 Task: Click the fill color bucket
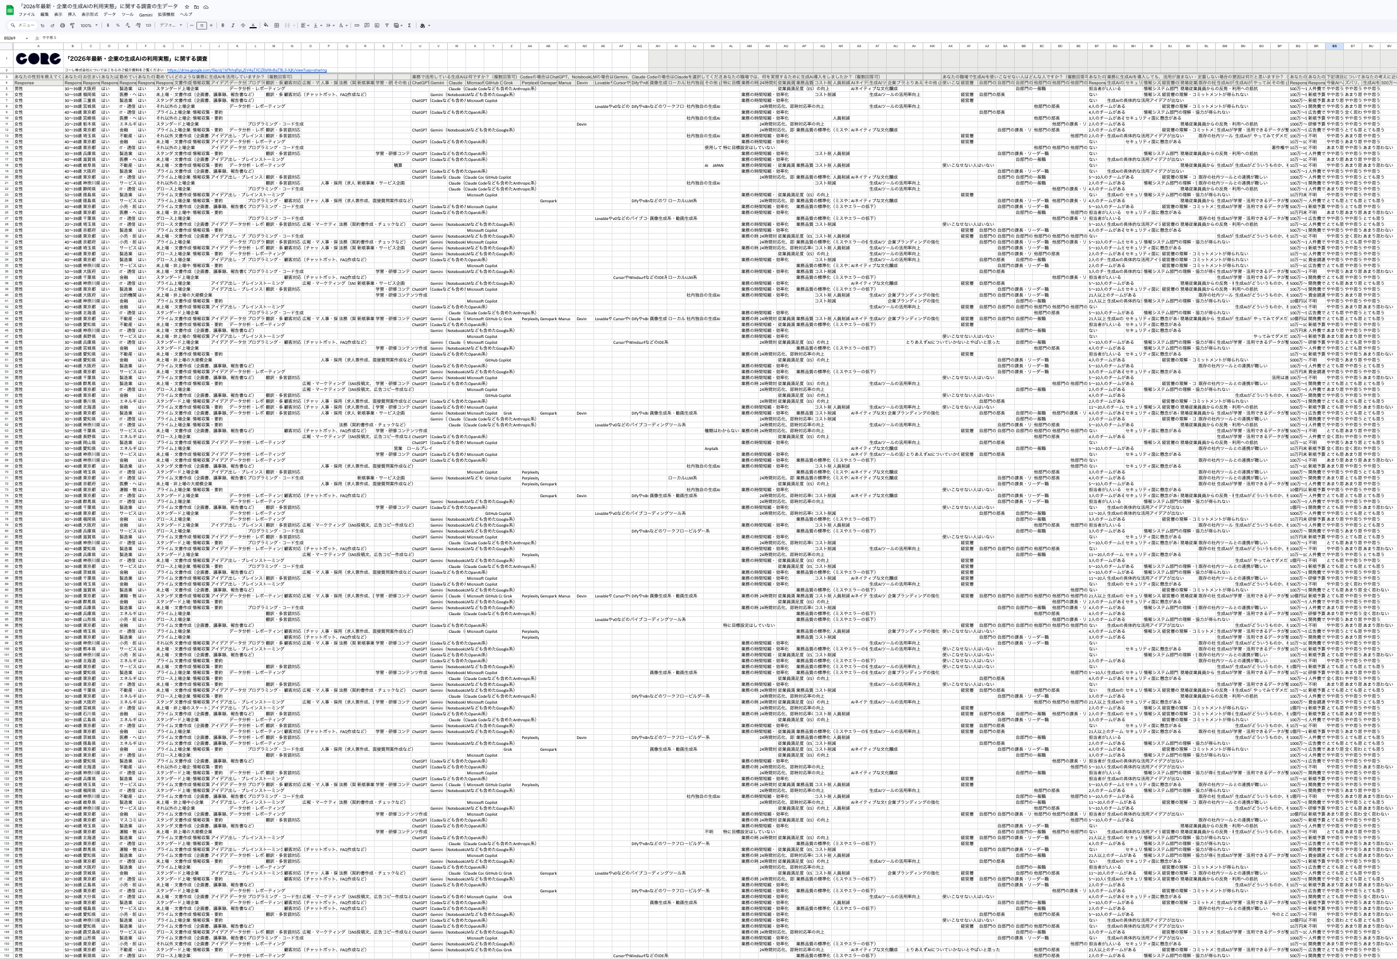click(265, 26)
